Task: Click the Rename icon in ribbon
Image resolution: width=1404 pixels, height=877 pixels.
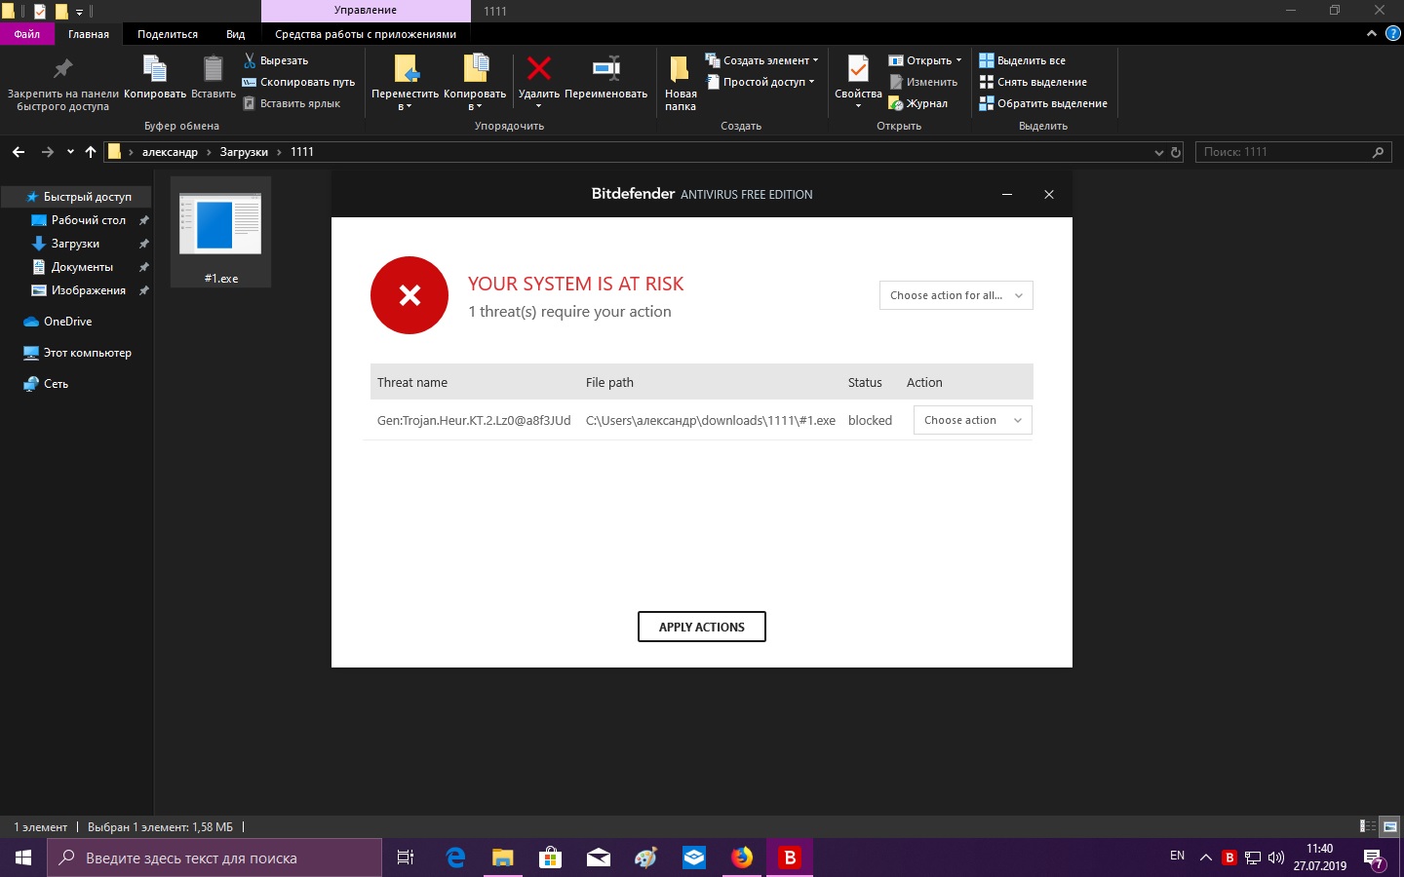Action: pyautogui.click(x=605, y=70)
